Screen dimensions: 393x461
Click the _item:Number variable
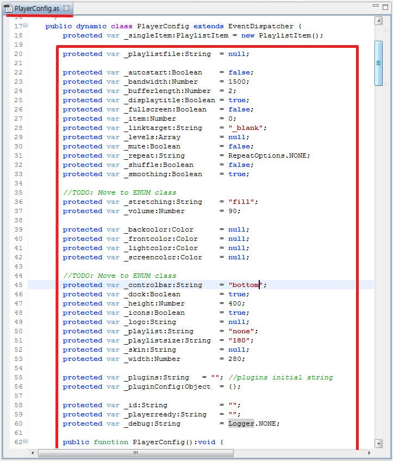coord(150,119)
